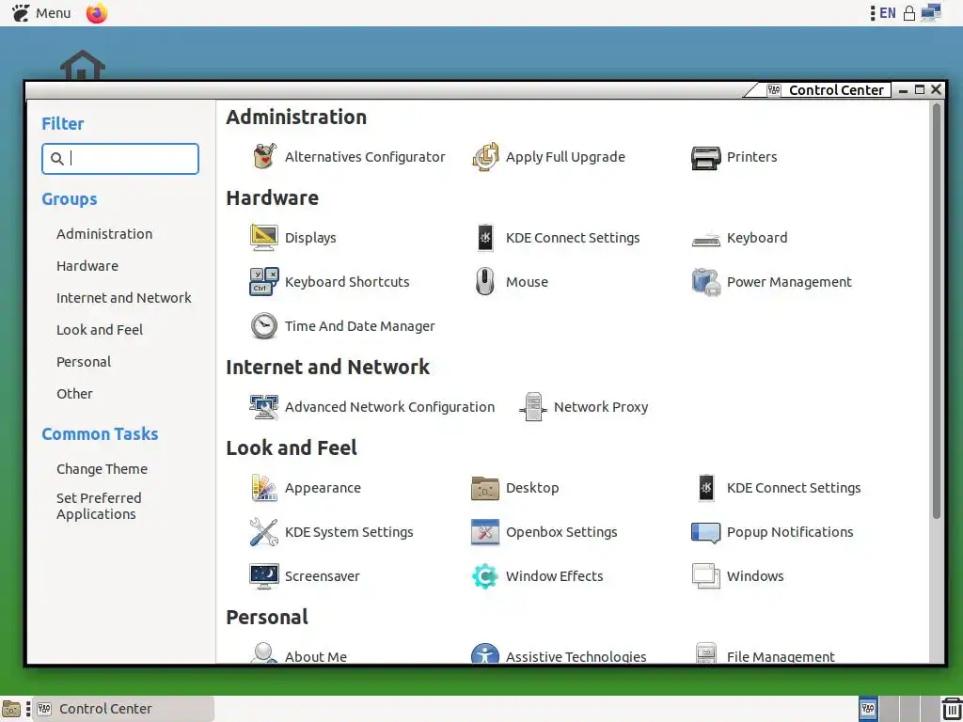Viewport: 963px width, 722px height.
Task: Click the Window Effects label
Action: 555,576
